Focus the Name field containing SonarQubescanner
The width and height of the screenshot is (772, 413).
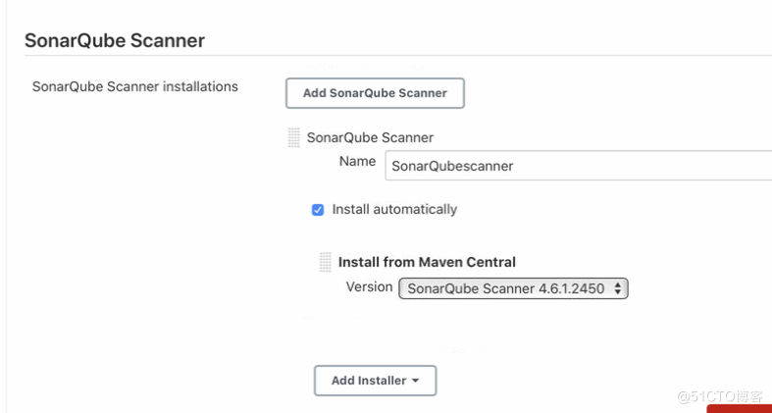tap(579, 166)
